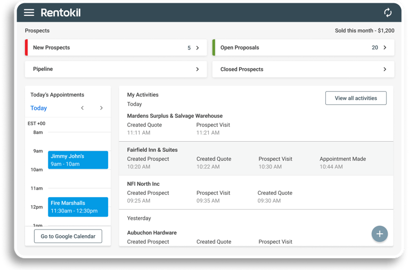Select the Today link in appointments
The height and width of the screenshot is (270, 409).
[39, 108]
